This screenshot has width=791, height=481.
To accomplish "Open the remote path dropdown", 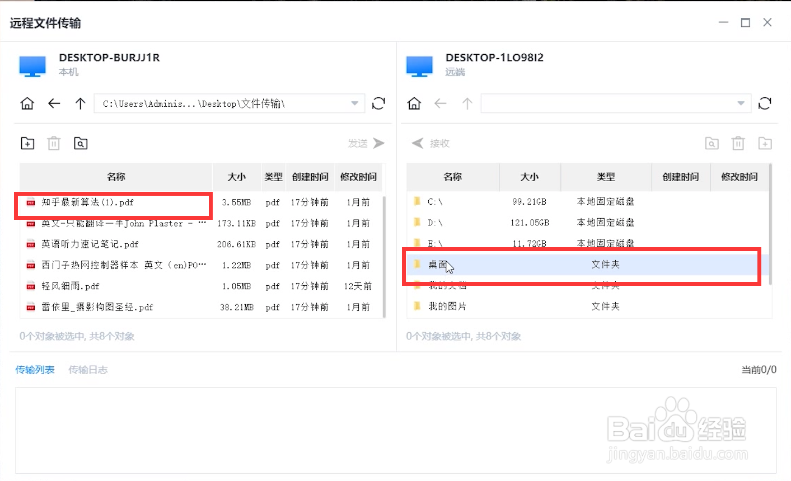I will [x=740, y=103].
